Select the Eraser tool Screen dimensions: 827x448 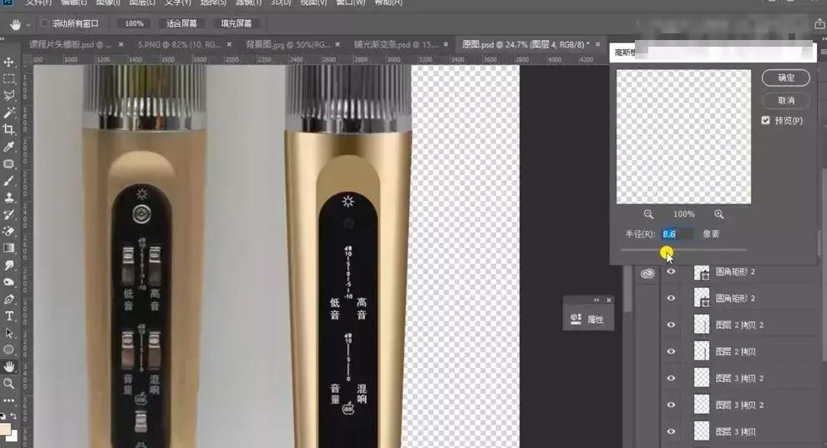(x=9, y=231)
